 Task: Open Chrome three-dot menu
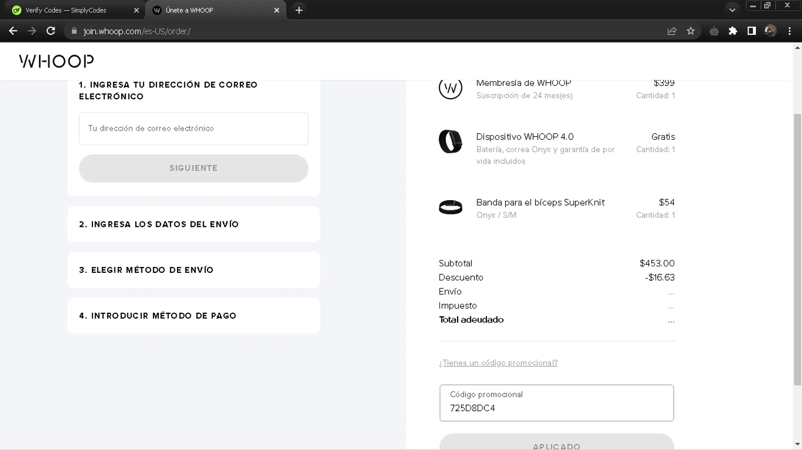pyautogui.click(x=790, y=31)
